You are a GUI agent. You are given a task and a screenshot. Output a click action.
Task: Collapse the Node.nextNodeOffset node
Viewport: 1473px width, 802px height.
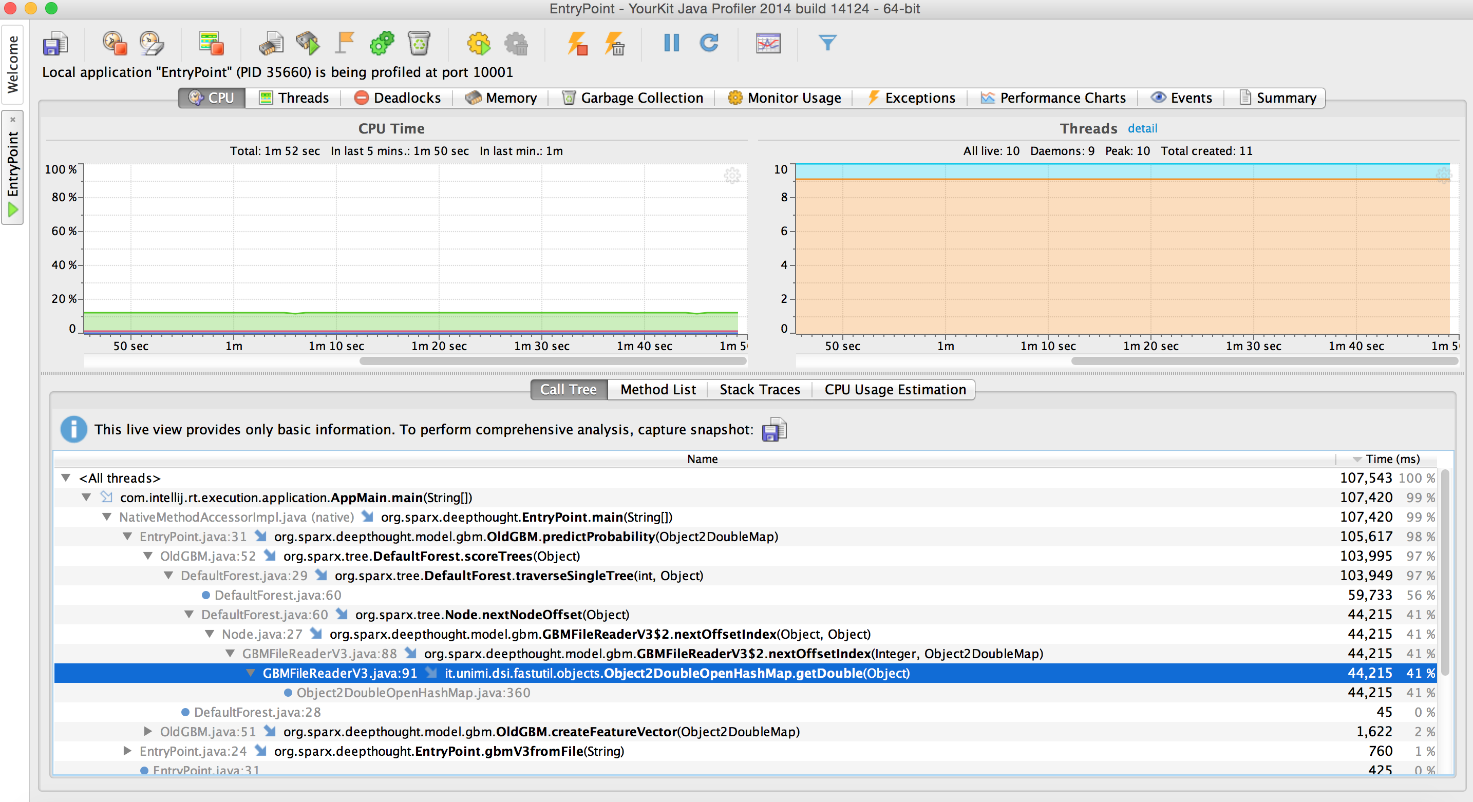click(x=190, y=614)
